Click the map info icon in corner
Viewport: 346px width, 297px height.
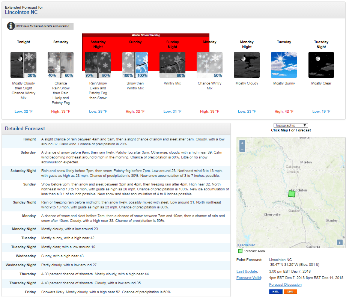coord(340,243)
